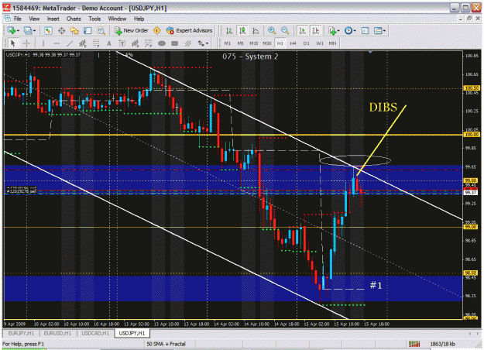Toggle the Expert Advisors button
Viewport: 484px width, 350px height.
(189, 30)
